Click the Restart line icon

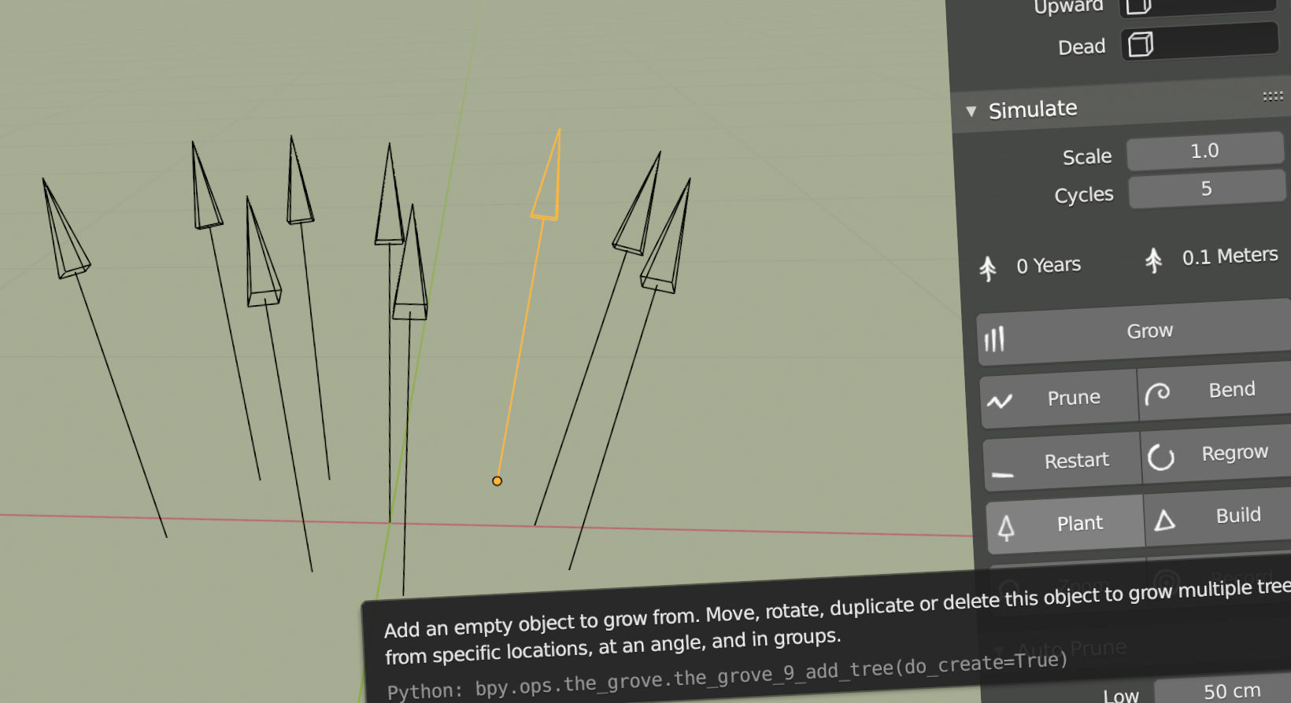tap(1002, 475)
